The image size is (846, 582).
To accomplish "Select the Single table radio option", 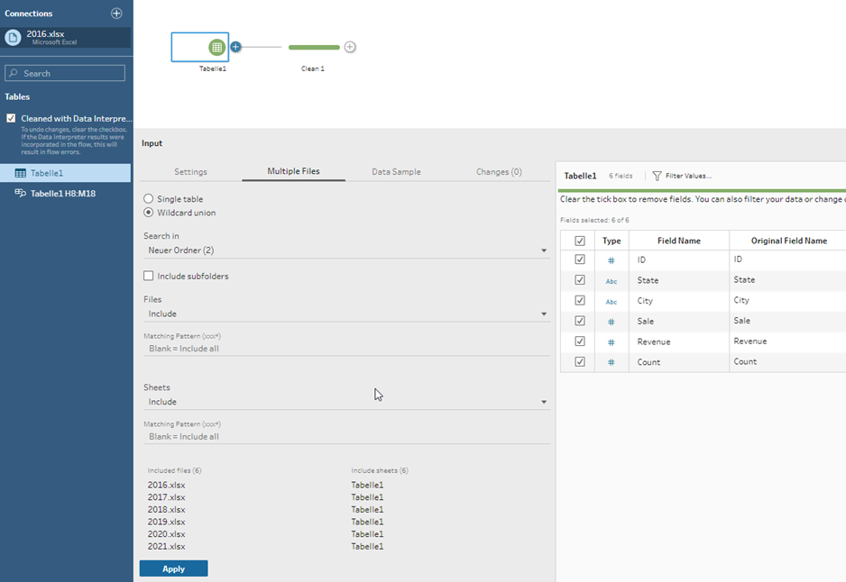I will [149, 199].
